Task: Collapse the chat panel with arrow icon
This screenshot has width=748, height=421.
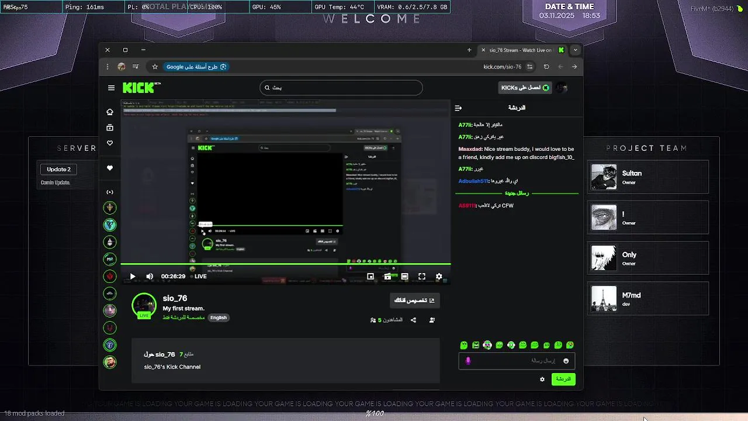Action: [x=458, y=108]
